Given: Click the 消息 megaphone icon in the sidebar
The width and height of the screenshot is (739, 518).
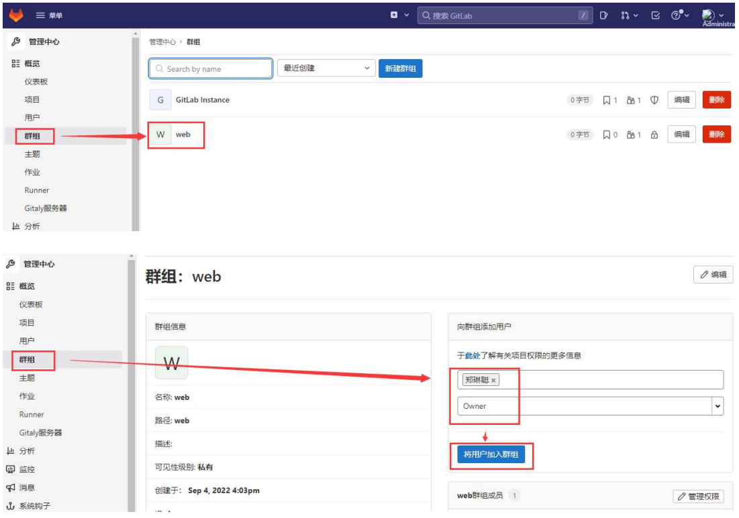Looking at the screenshot, I should 10,487.
